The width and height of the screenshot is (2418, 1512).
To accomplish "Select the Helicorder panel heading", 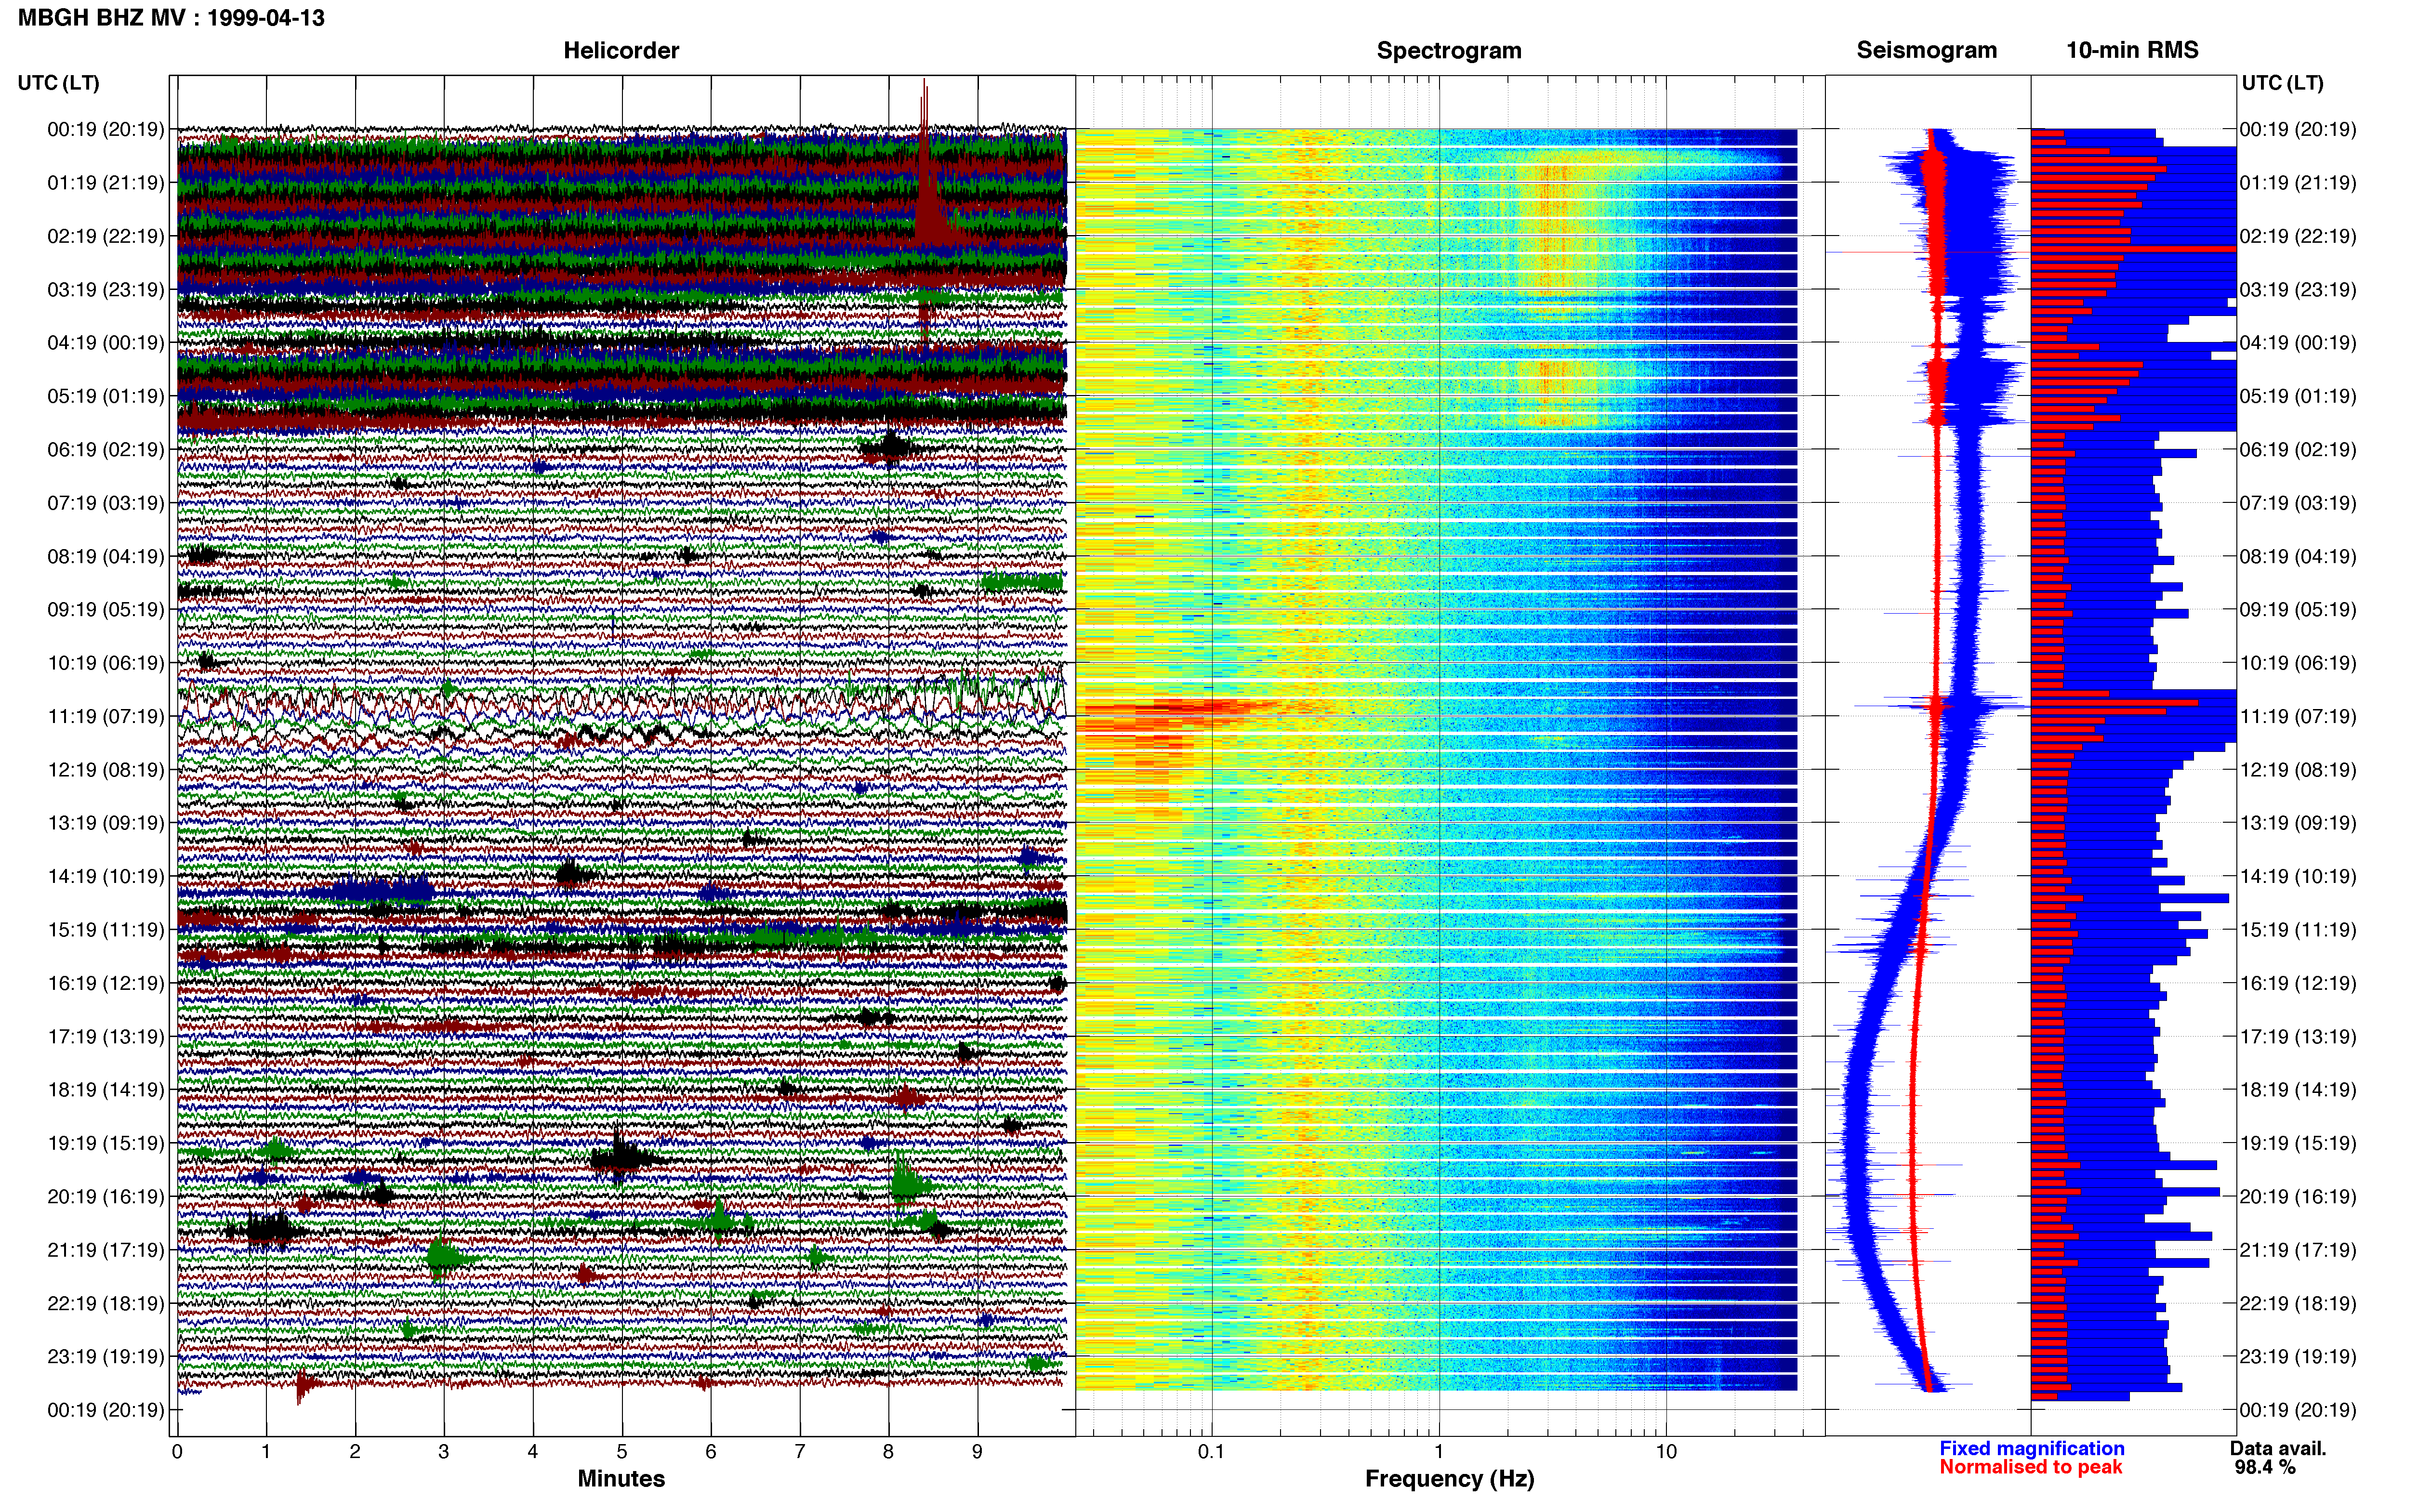I will coord(621,50).
